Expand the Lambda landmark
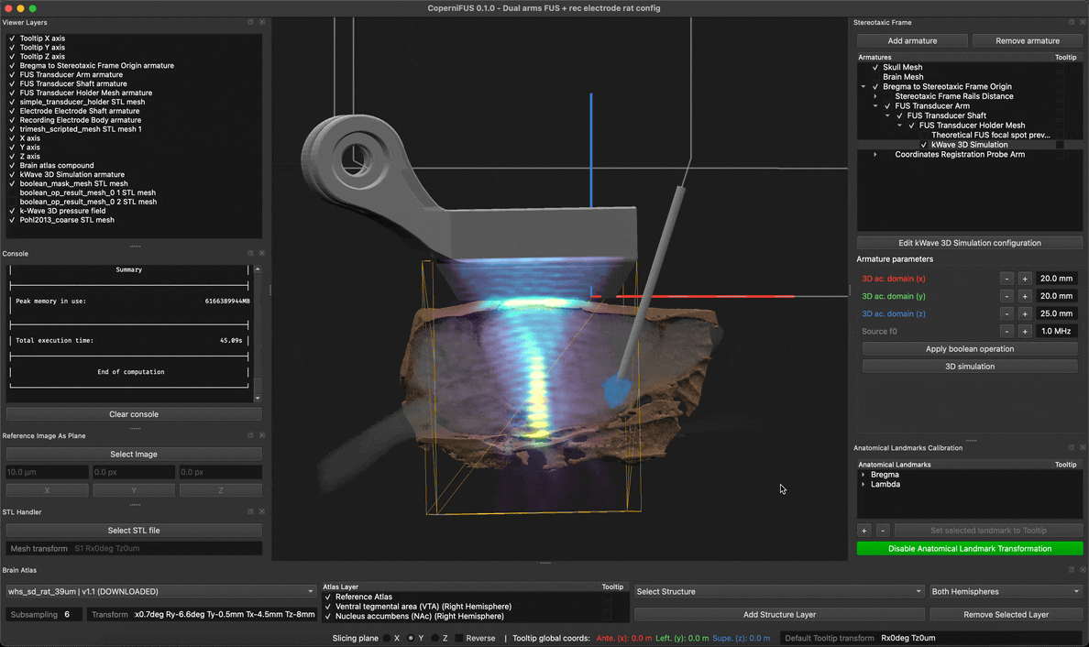The image size is (1089, 647). click(x=863, y=485)
